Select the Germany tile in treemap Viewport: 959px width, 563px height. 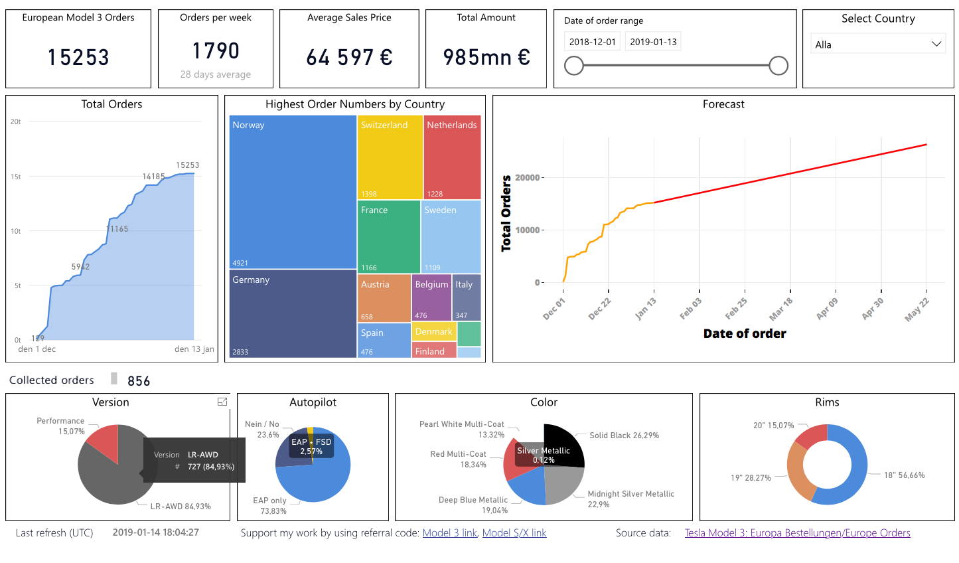pyautogui.click(x=293, y=313)
